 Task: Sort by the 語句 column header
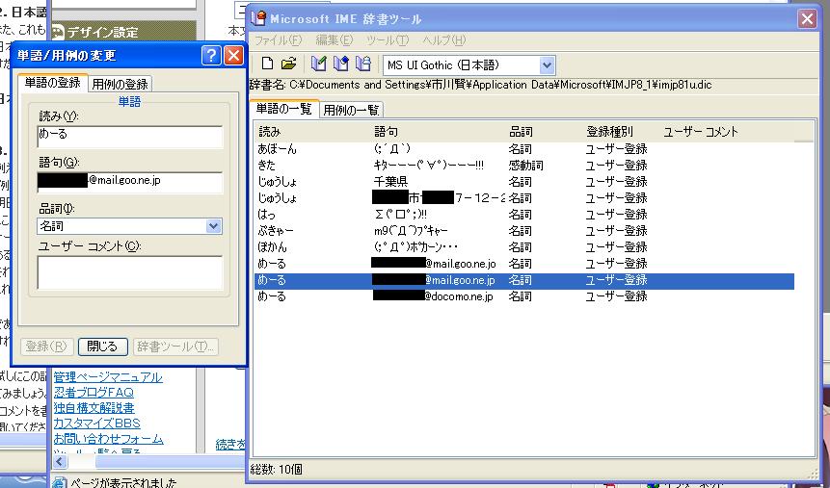439,132
